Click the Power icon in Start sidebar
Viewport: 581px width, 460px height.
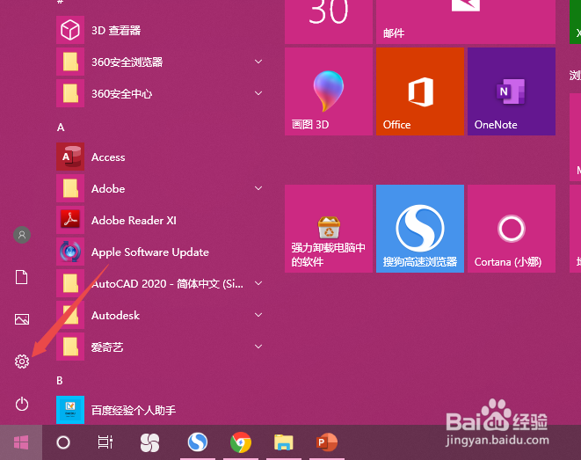click(x=22, y=404)
